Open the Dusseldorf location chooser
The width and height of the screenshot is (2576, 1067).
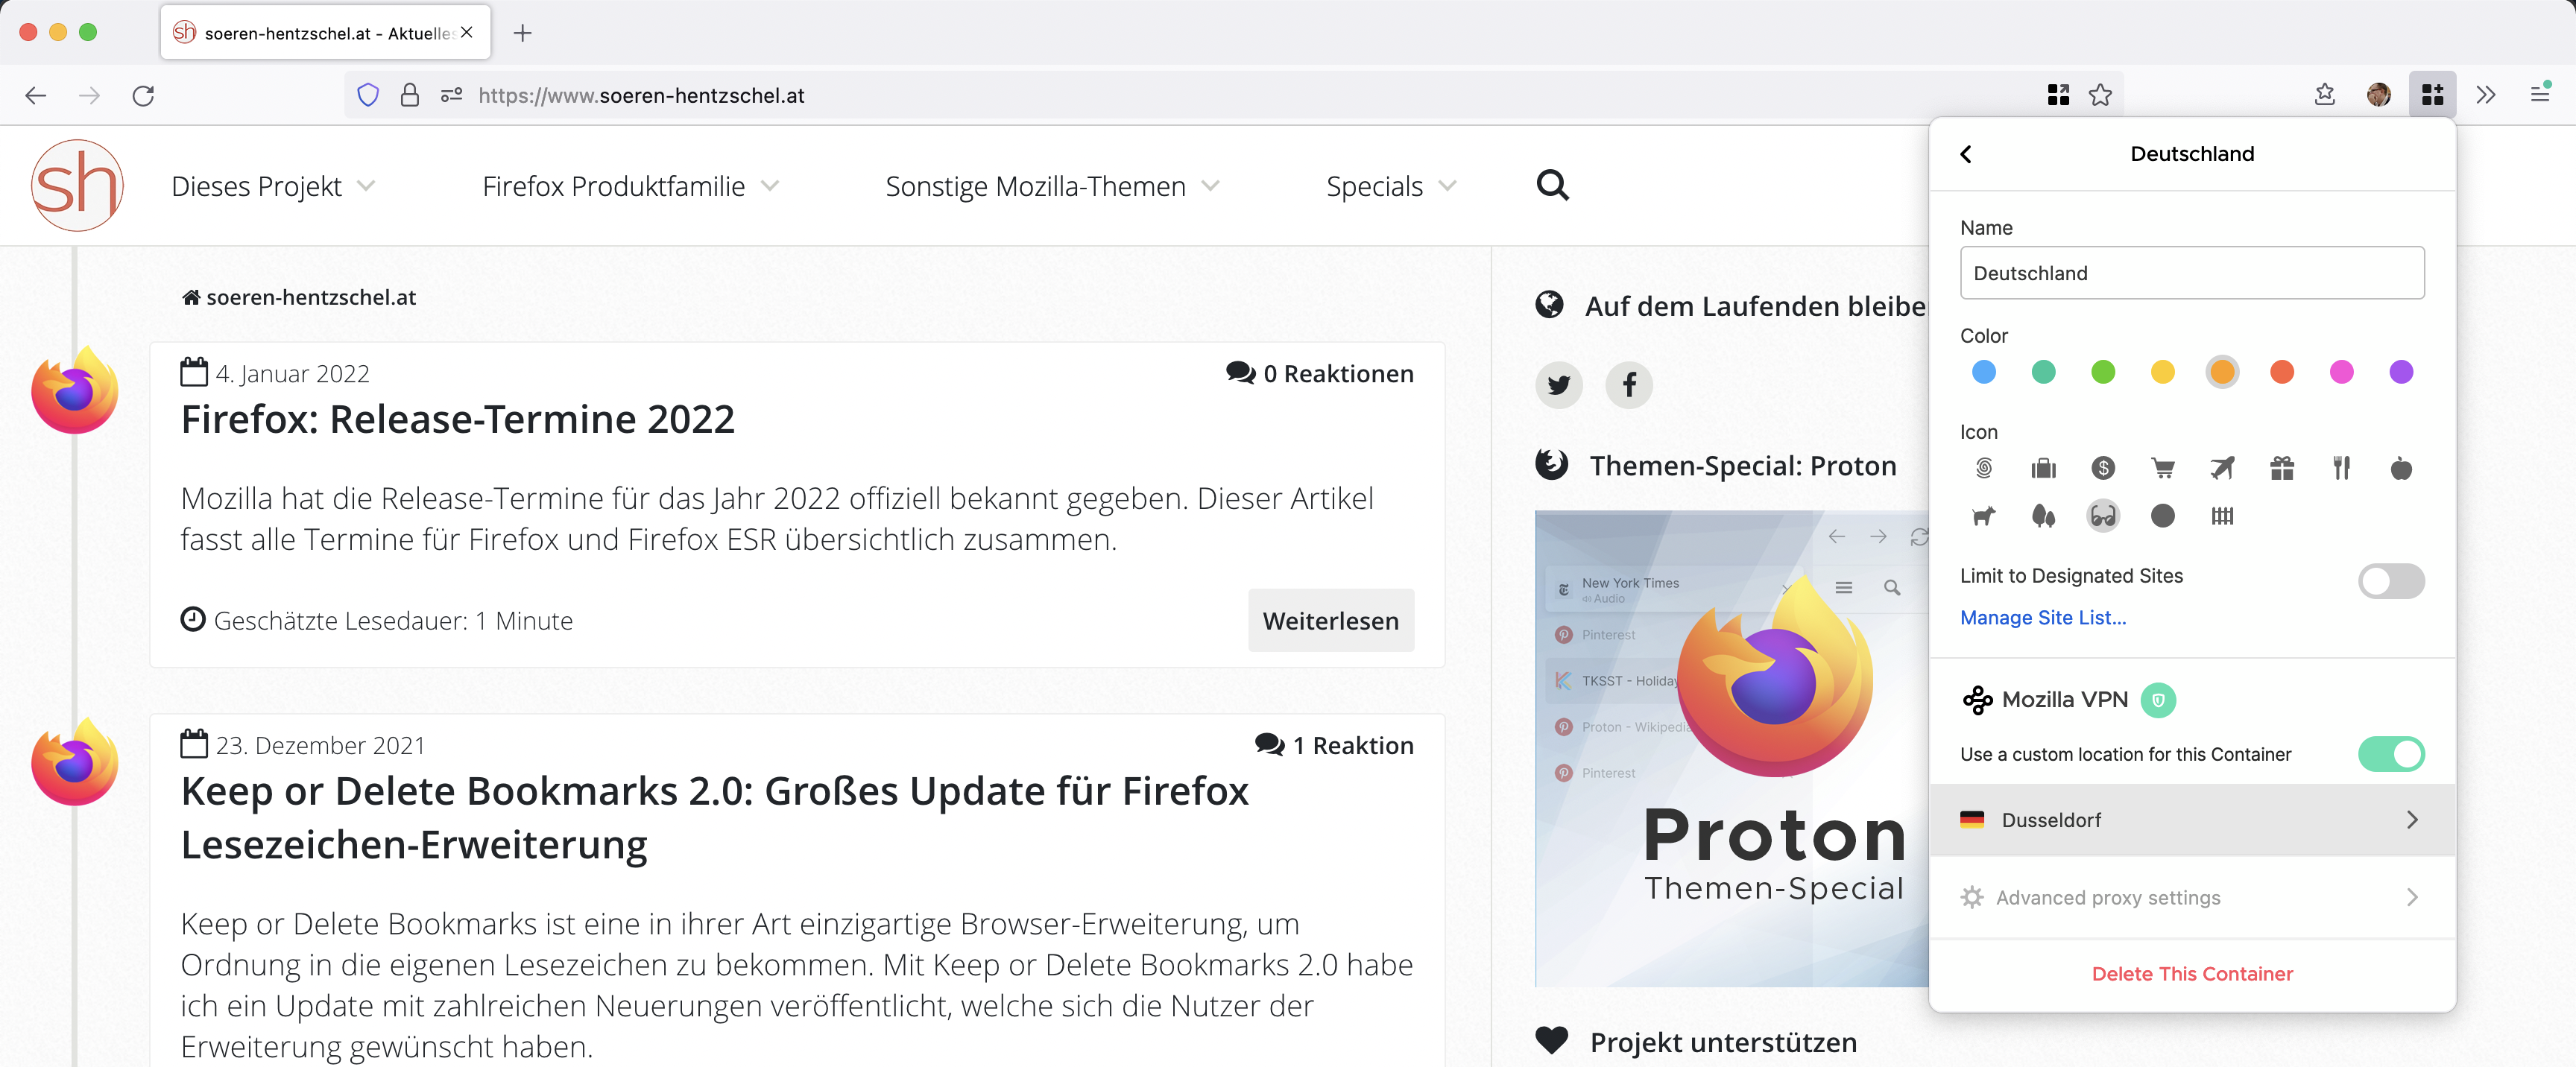tap(2192, 820)
